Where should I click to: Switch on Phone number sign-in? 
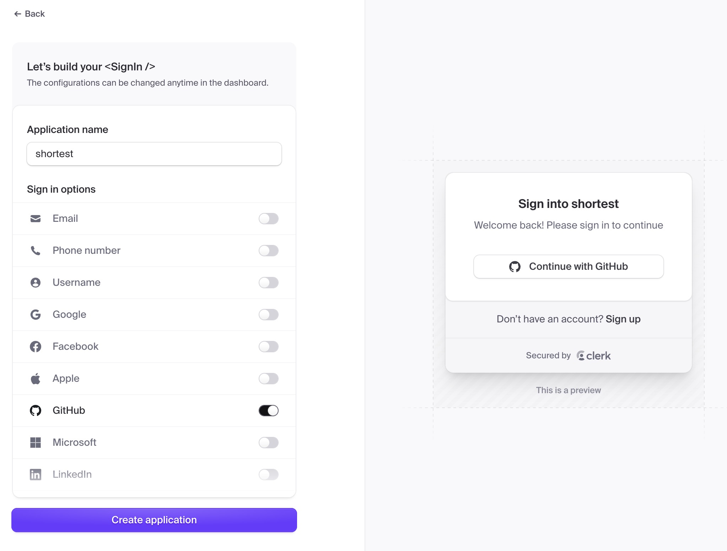(269, 251)
